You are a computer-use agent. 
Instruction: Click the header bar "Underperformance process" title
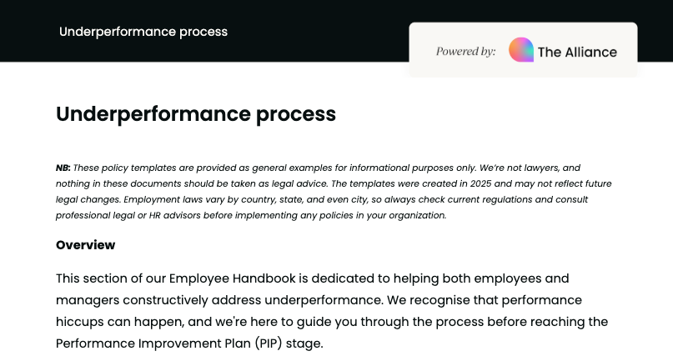pyautogui.click(x=143, y=32)
